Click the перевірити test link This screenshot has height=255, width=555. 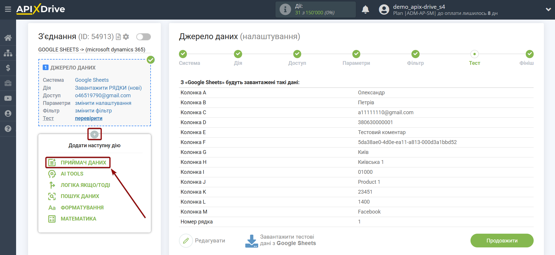[x=89, y=118]
